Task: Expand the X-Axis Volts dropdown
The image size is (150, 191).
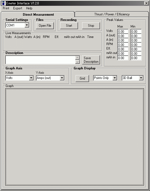Action: (31, 78)
